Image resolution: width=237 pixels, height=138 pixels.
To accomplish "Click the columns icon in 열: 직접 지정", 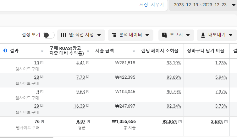I will pos(63,35).
